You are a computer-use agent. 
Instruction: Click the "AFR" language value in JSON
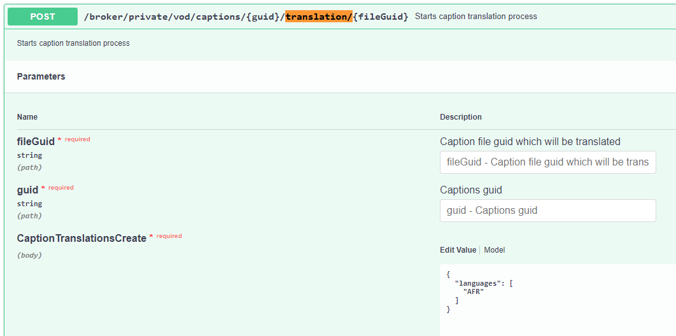point(473,291)
